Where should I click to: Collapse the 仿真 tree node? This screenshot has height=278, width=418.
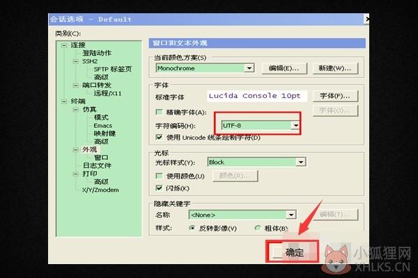[x=76, y=110]
